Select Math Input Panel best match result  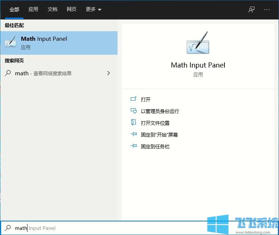(x=59, y=43)
